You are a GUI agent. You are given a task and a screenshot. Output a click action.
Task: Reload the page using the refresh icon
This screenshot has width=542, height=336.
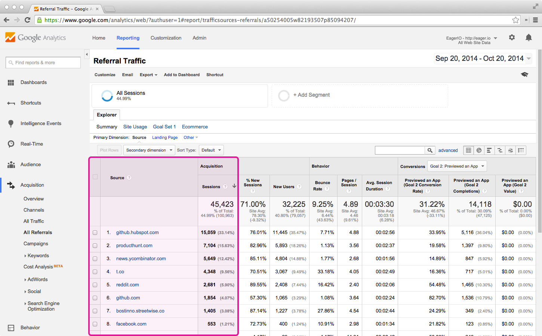pyautogui.click(x=27, y=20)
